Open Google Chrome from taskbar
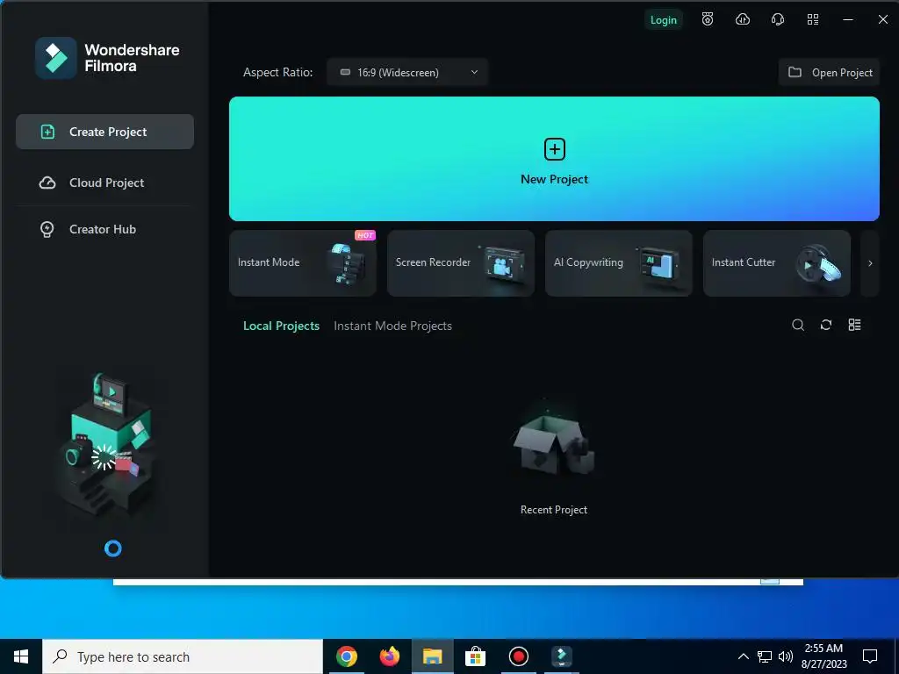Screen dimensions: 899x674 [346, 656]
